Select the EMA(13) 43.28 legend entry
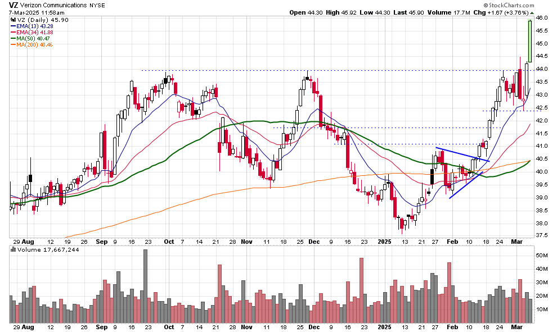The image size is (557, 332). click(32, 26)
